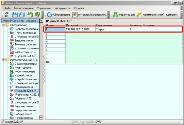Viewport: 184px width, 125px height.
Task: Click the Рабочие места monitor icon
Action: point(12,114)
